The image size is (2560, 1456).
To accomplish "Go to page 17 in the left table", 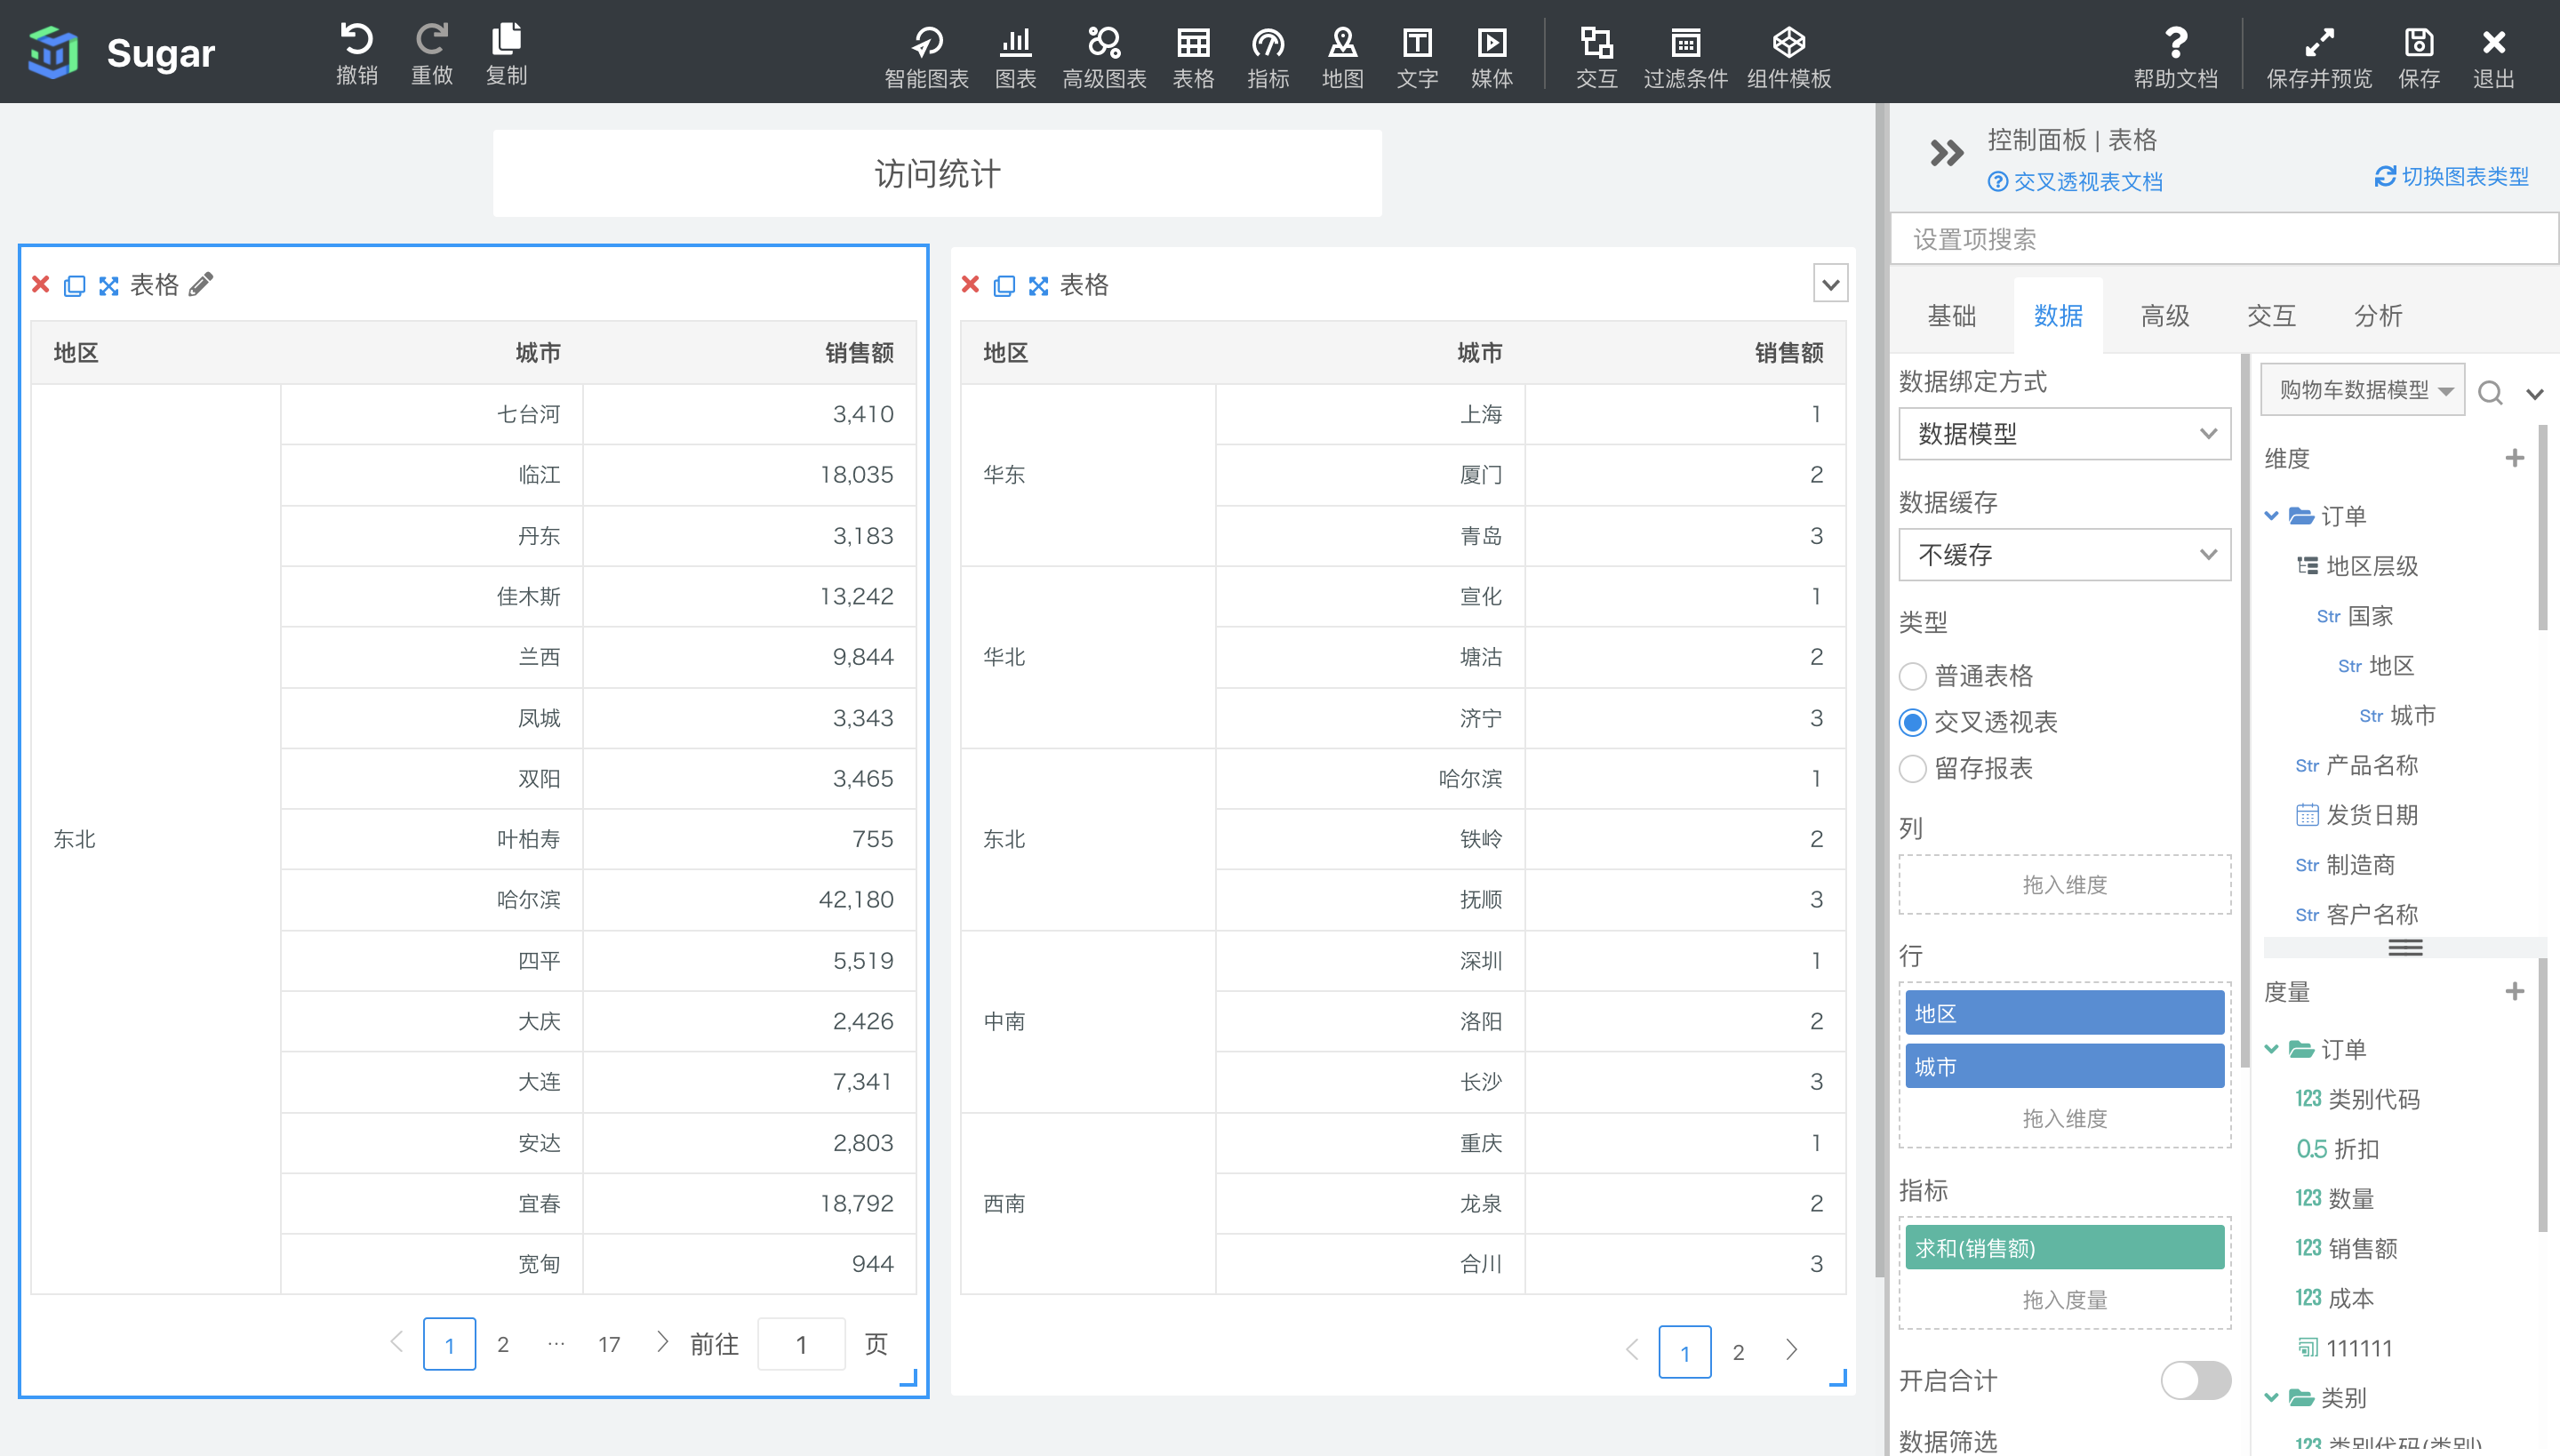I will pos(609,1345).
